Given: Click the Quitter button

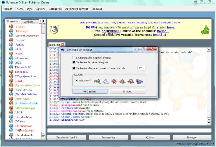Looking at the screenshot, I should click(150, 137).
